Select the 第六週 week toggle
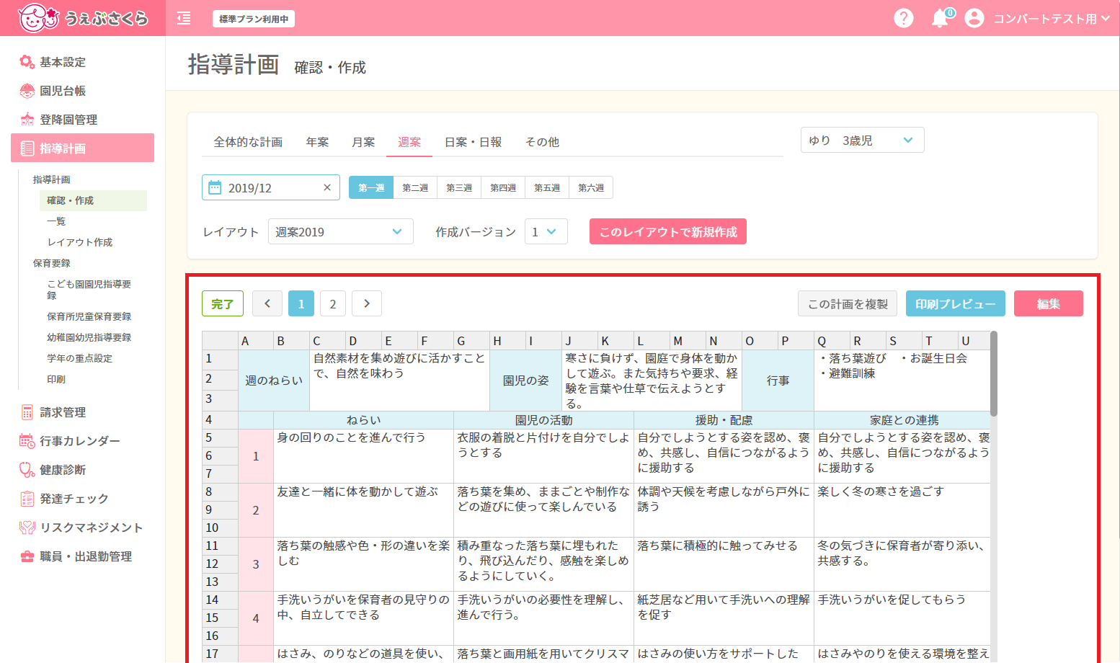 pyautogui.click(x=591, y=187)
